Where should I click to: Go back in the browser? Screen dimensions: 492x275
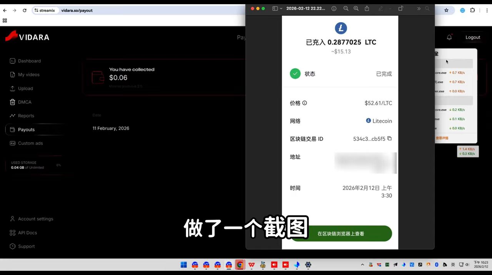[x=5, y=10]
